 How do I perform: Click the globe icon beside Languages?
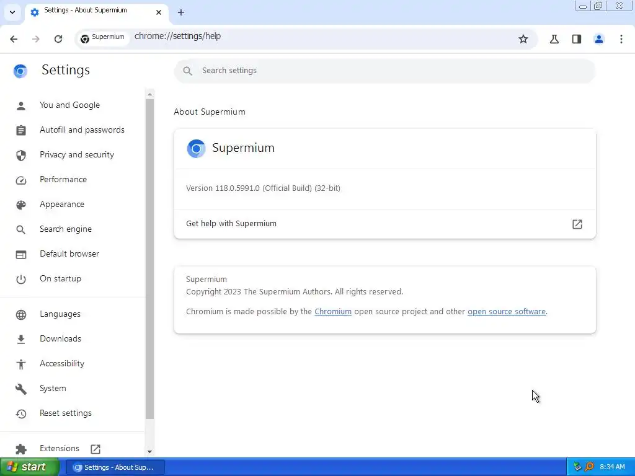coord(21,315)
